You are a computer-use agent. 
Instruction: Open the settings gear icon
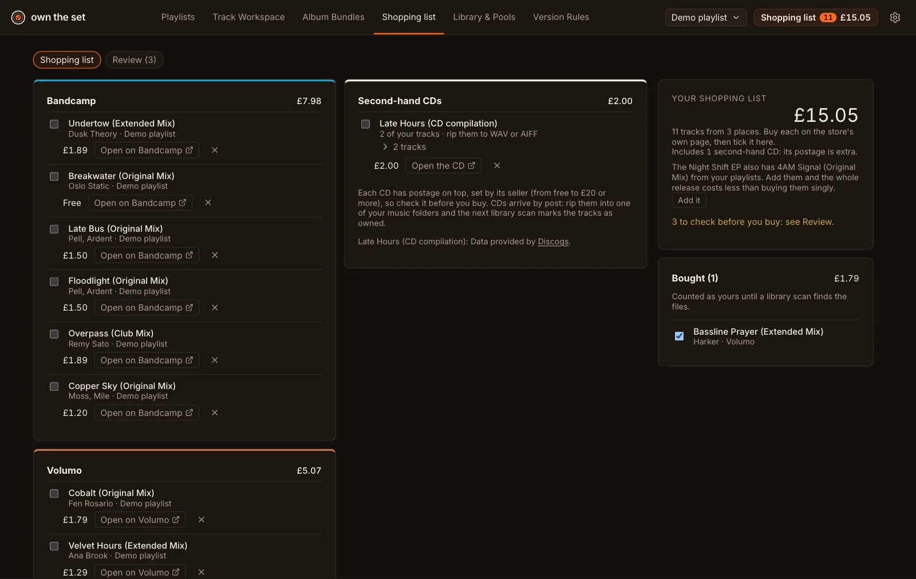tap(895, 18)
